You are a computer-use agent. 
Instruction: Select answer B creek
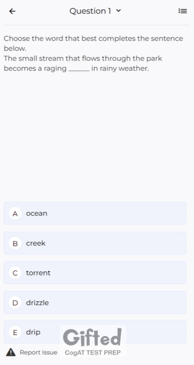click(x=95, y=243)
